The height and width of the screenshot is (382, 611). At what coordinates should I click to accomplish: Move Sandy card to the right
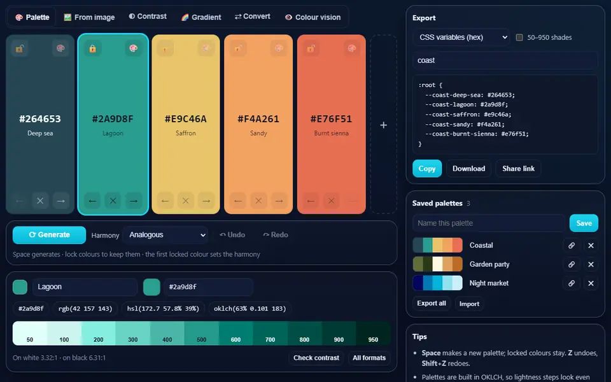click(x=279, y=201)
